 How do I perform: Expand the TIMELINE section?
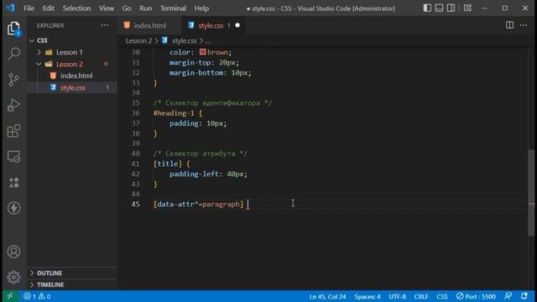pyautogui.click(x=50, y=284)
